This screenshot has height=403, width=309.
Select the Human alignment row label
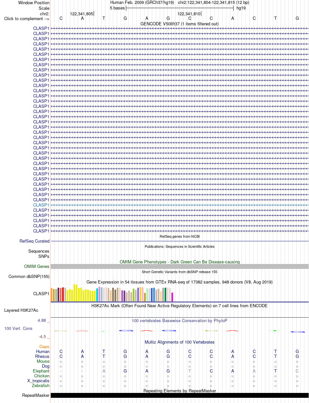tap(43, 351)
